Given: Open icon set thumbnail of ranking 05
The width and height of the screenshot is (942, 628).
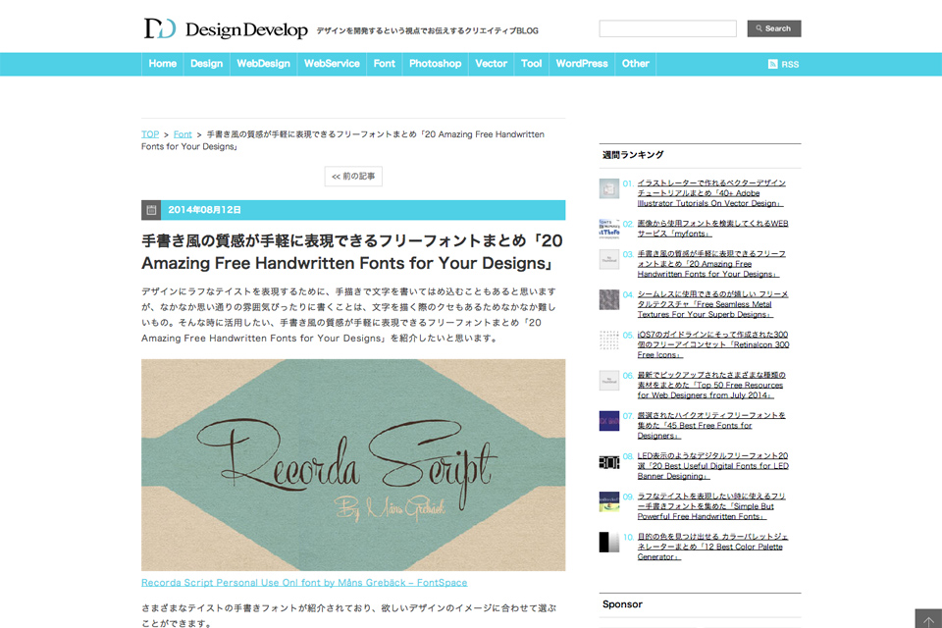Looking at the screenshot, I should pos(609,340).
